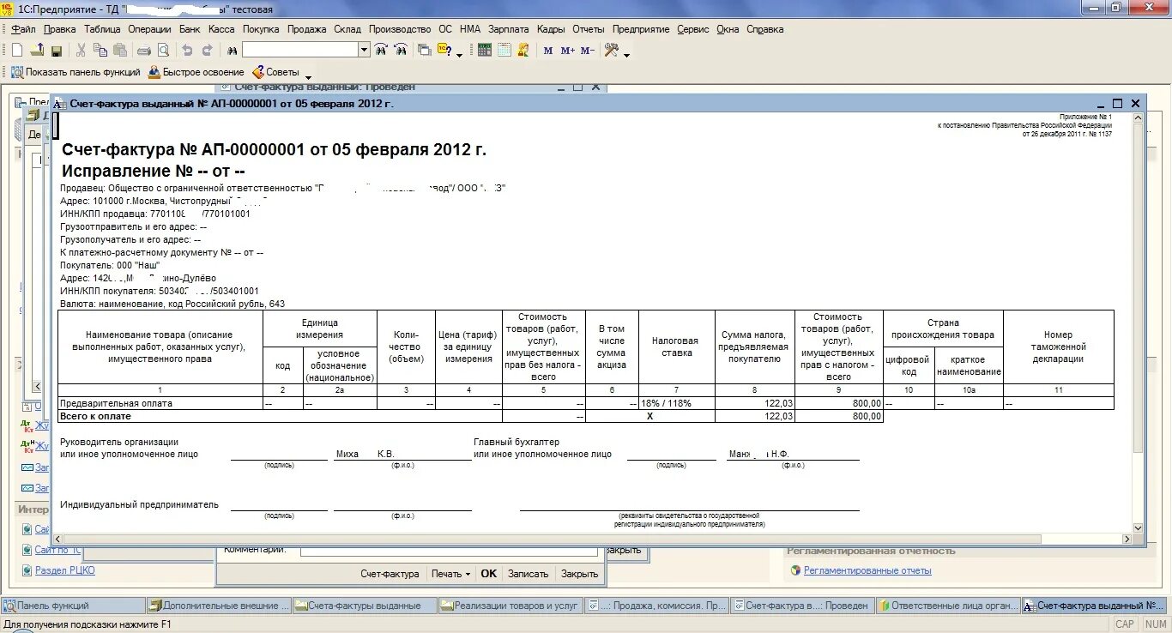Click the Всего к оплате row label
The image size is (1172, 633).
95,416
